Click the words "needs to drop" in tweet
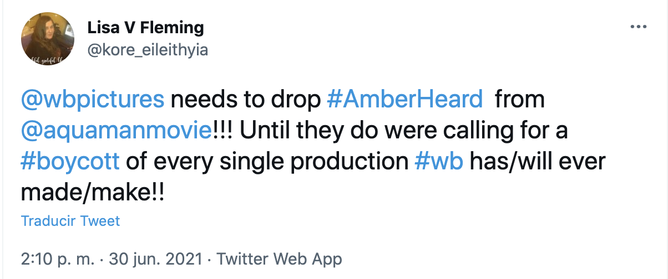This screenshot has width=668, height=279. point(246,100)
